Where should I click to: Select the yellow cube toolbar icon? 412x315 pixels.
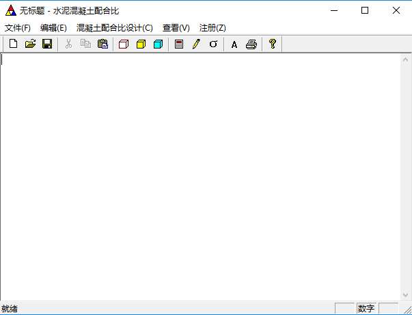[141, 44]
